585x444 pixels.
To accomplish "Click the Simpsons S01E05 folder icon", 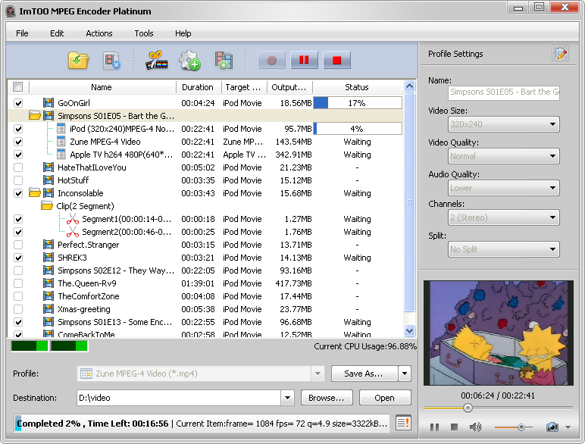I will point(34,116).
